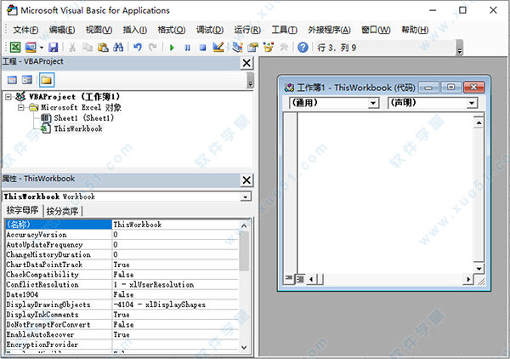This screenshot has width=510, height=359.
Task: Open the Insert UserForm dropdown arrow
Action: (42, 48)
